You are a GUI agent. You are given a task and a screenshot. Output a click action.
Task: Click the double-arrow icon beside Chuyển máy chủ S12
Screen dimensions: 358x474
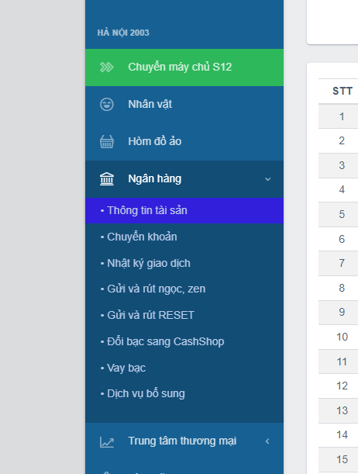point(107,67)
